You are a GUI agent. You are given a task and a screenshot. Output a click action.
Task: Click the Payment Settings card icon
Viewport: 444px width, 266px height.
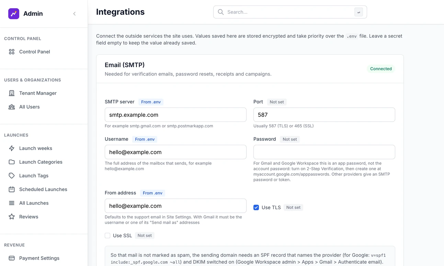[12, 258]
